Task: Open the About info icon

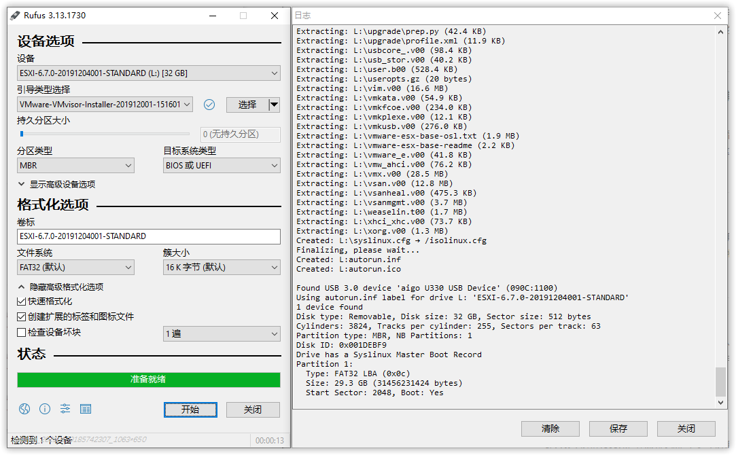Action: pyautogui.click(x=45, y=409)
